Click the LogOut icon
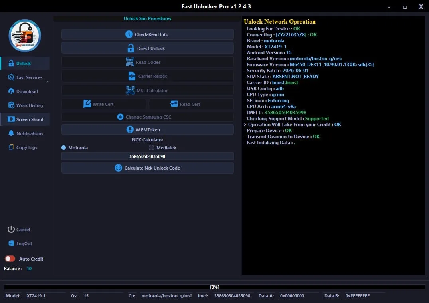 [11, 244]
